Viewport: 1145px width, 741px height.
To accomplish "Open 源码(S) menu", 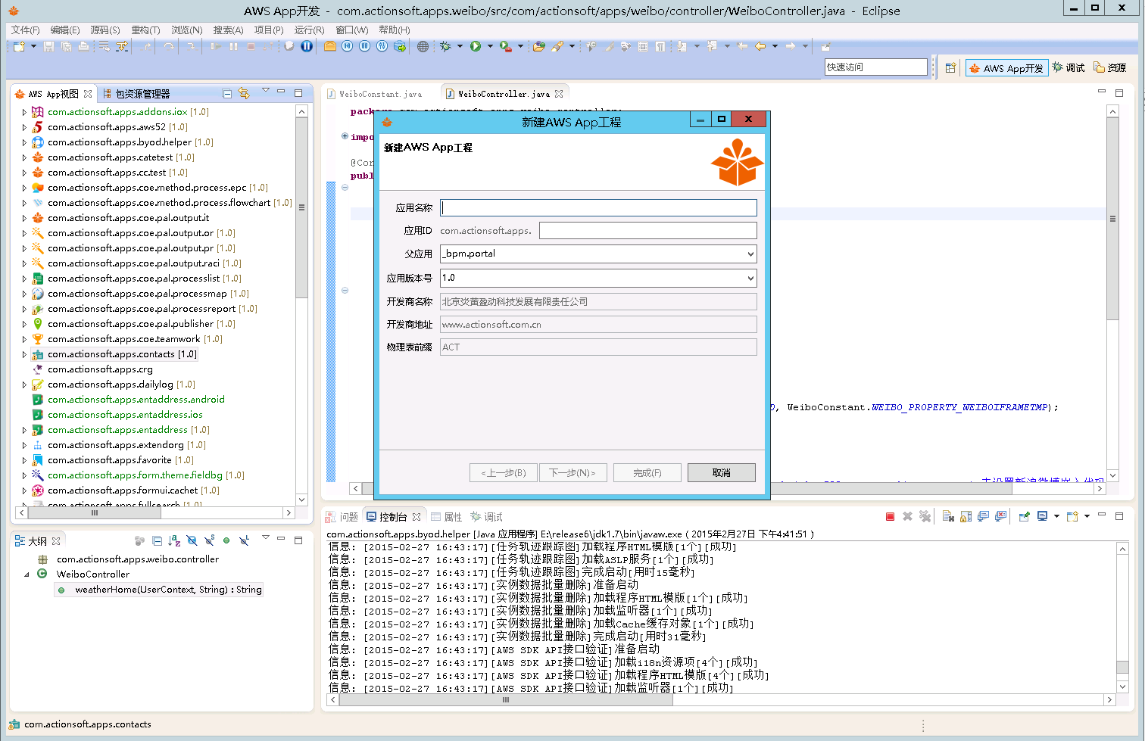I will pyautogui.click(x=105, y=30).
